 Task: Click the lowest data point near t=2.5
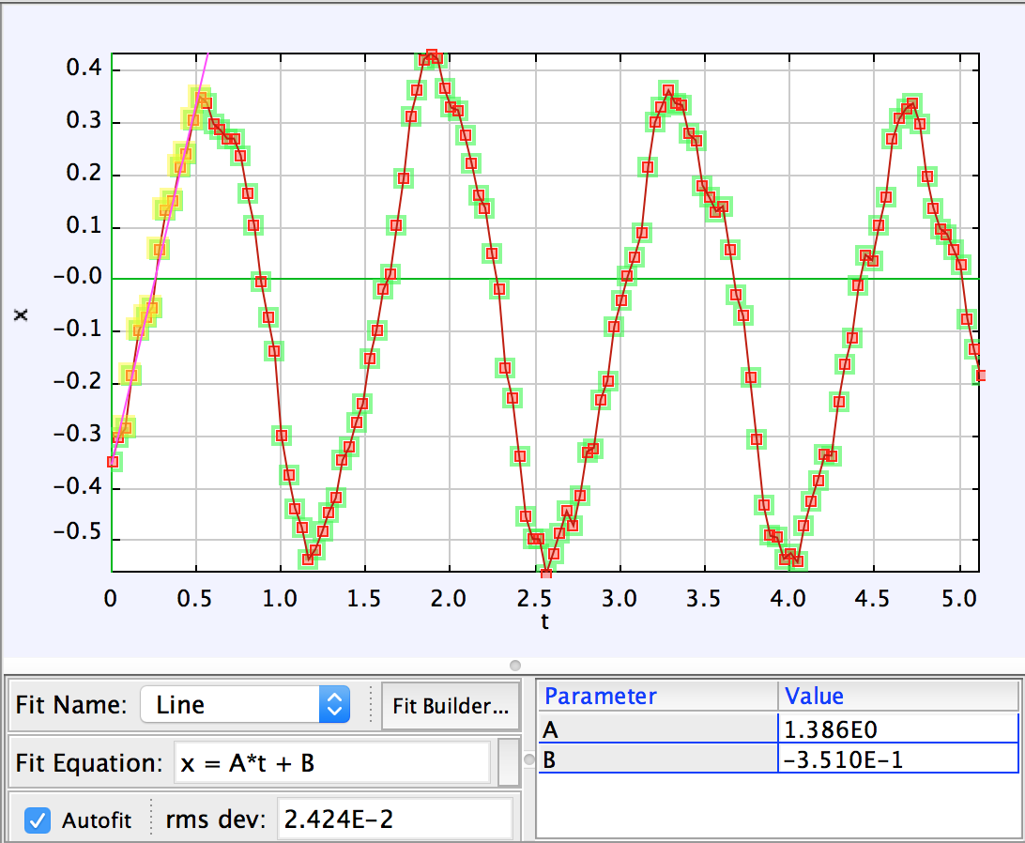tap(545, 572)
